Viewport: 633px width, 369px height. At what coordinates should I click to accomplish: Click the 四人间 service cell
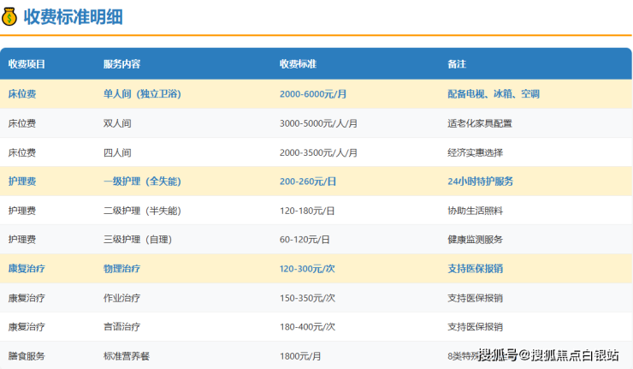117,152
